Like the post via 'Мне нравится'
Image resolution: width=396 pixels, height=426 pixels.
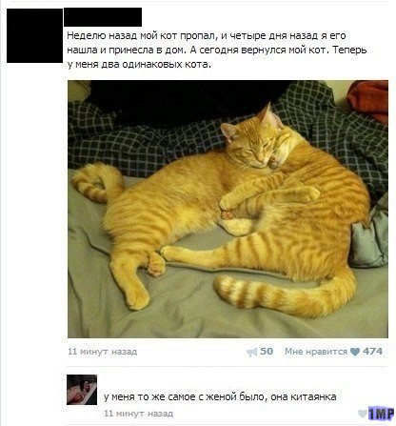tap(316, 352)
